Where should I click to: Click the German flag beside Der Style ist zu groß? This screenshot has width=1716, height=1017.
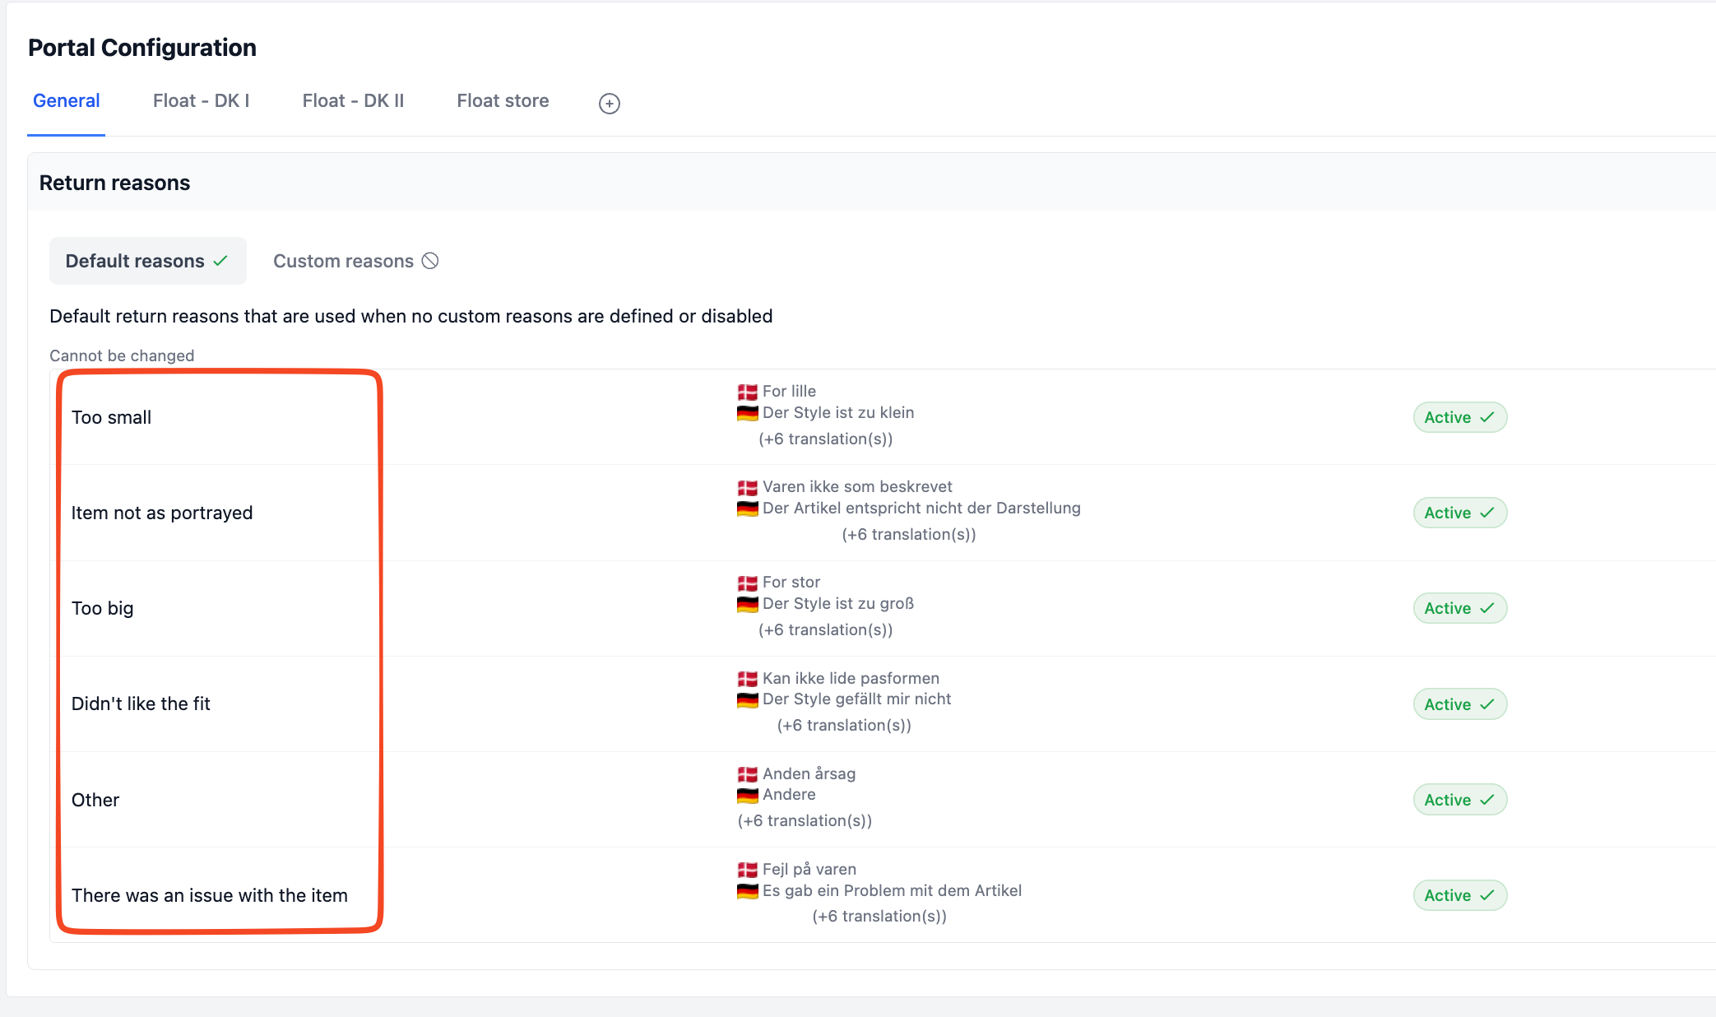(747, 604)
